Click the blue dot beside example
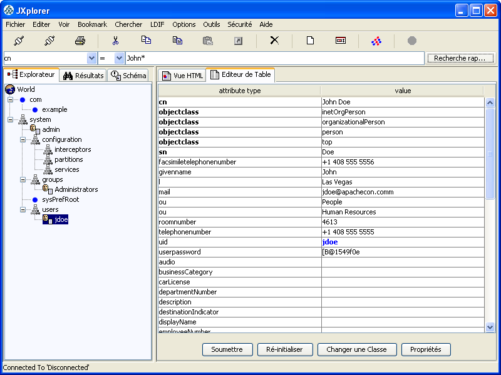The image size is (501, 375). pyautogui.click(x=35, y=110)
